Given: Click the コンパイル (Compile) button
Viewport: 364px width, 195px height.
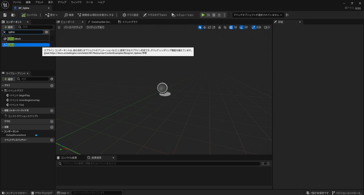Looking at the screenshot, I should pyautogui.click(x=29, y=15).
